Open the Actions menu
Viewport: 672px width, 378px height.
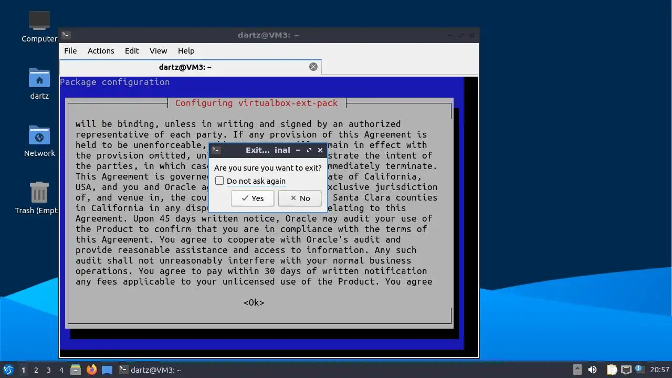101,51
